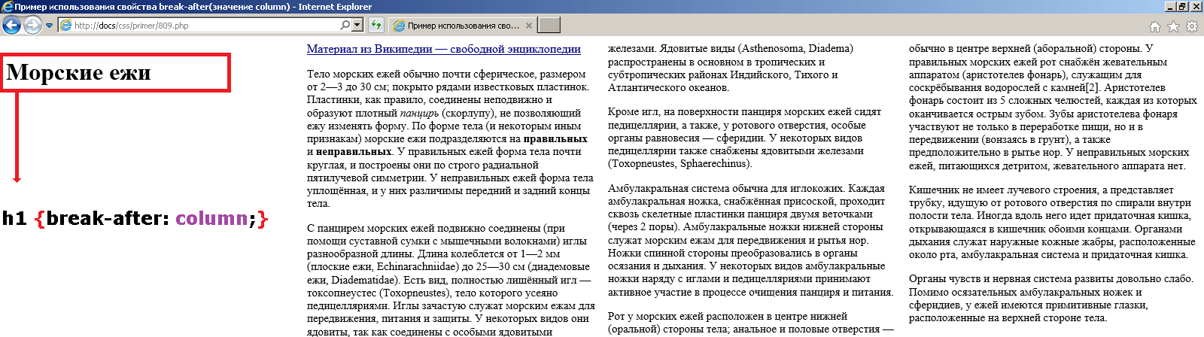Open Favorites star icon

(x=1173, y=26)
